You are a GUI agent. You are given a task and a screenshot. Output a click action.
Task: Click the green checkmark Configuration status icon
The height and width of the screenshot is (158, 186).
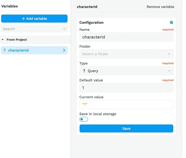tap(171, 22)
